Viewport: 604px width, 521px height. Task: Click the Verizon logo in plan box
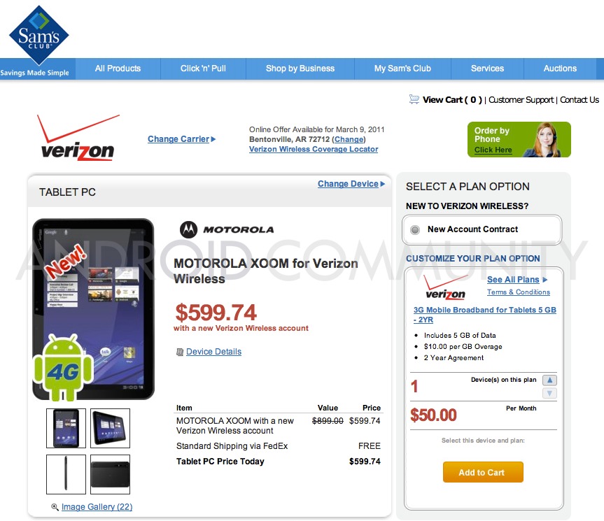pos(445,288)
